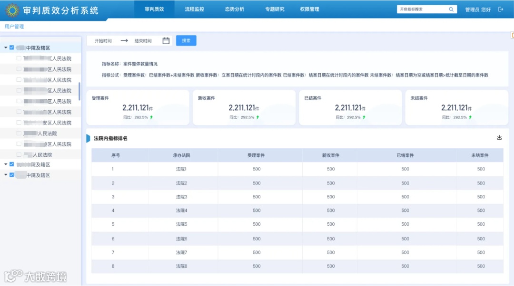This screenshot has width=514, height=286.
Task: Click the 指标名称 案件整体数量情况 line
Action: coord(129,64)
